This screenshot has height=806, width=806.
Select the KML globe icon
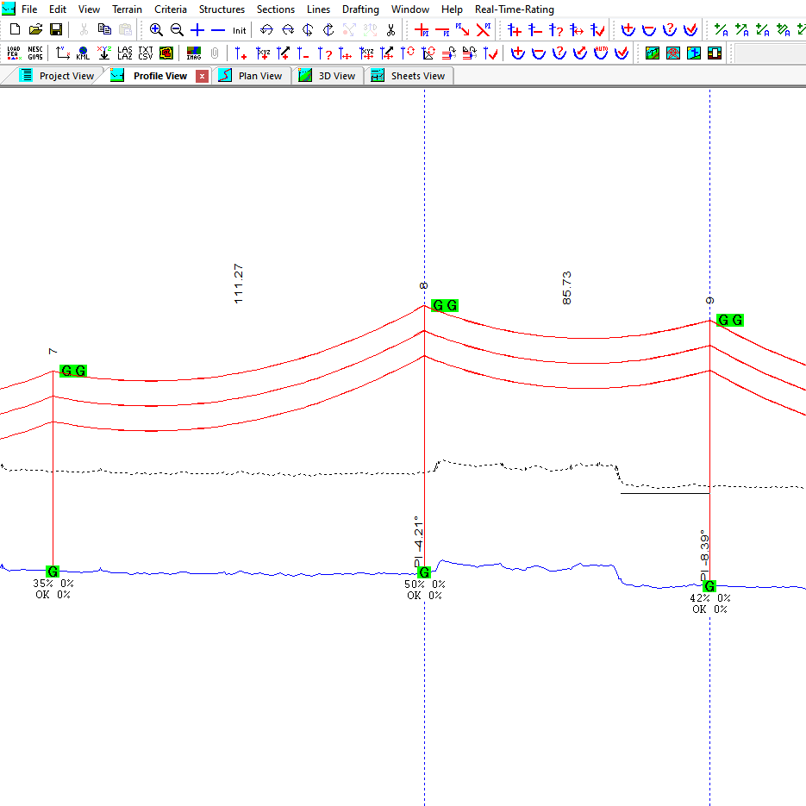[83, 53]
